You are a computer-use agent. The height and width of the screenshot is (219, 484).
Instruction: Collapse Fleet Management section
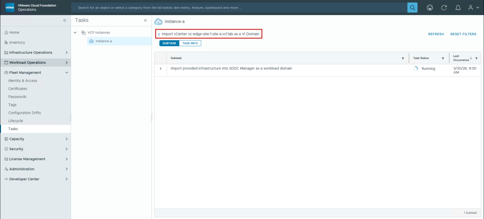pyautogui.click(x=66, y=73)
